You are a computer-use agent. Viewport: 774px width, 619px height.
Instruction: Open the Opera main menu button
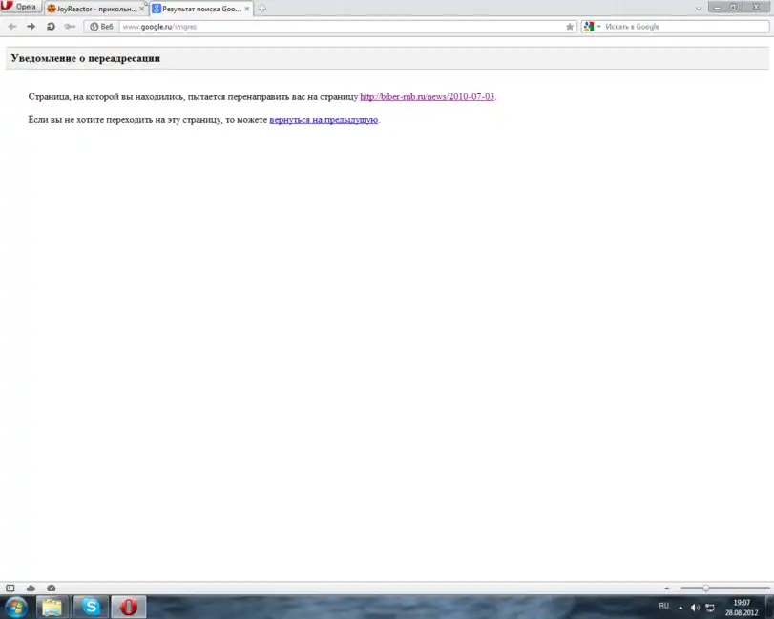pyautogui.click(x=20, y=7)
